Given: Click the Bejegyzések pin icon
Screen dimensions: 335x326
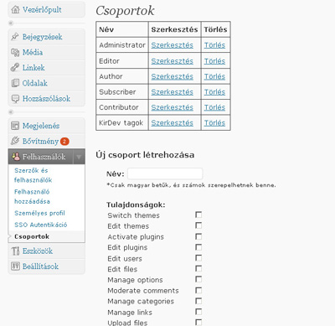Looking at the screenshot, I should tap(15, 37).
